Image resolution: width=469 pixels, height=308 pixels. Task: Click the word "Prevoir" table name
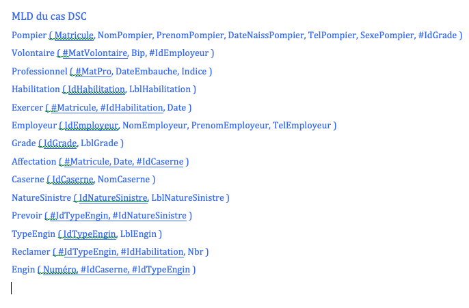27,216
